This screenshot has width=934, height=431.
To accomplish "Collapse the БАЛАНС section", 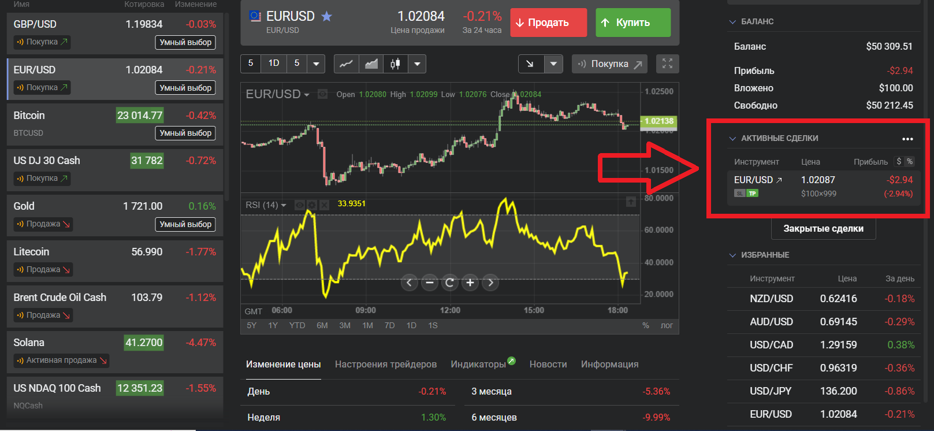I will coord(733,22).
